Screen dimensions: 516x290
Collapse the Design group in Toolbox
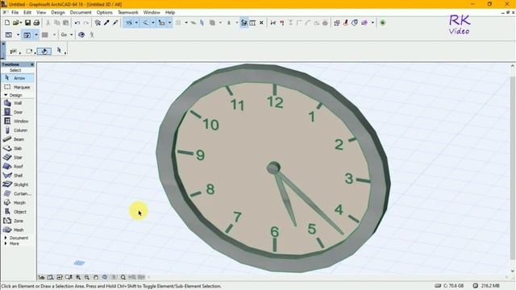click(x=6, y=95)
